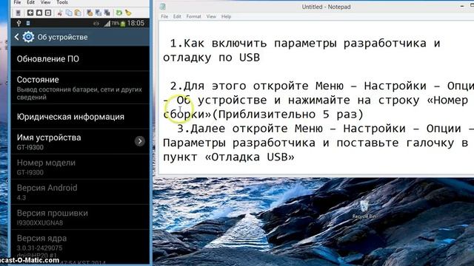Click in Notepad line starting with 1.Как включить
Image resolution: width=474 pixels, height=266 pixels.
point(304,44)
